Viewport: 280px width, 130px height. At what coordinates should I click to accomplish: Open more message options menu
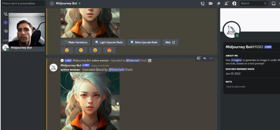[x=211, y=58]
